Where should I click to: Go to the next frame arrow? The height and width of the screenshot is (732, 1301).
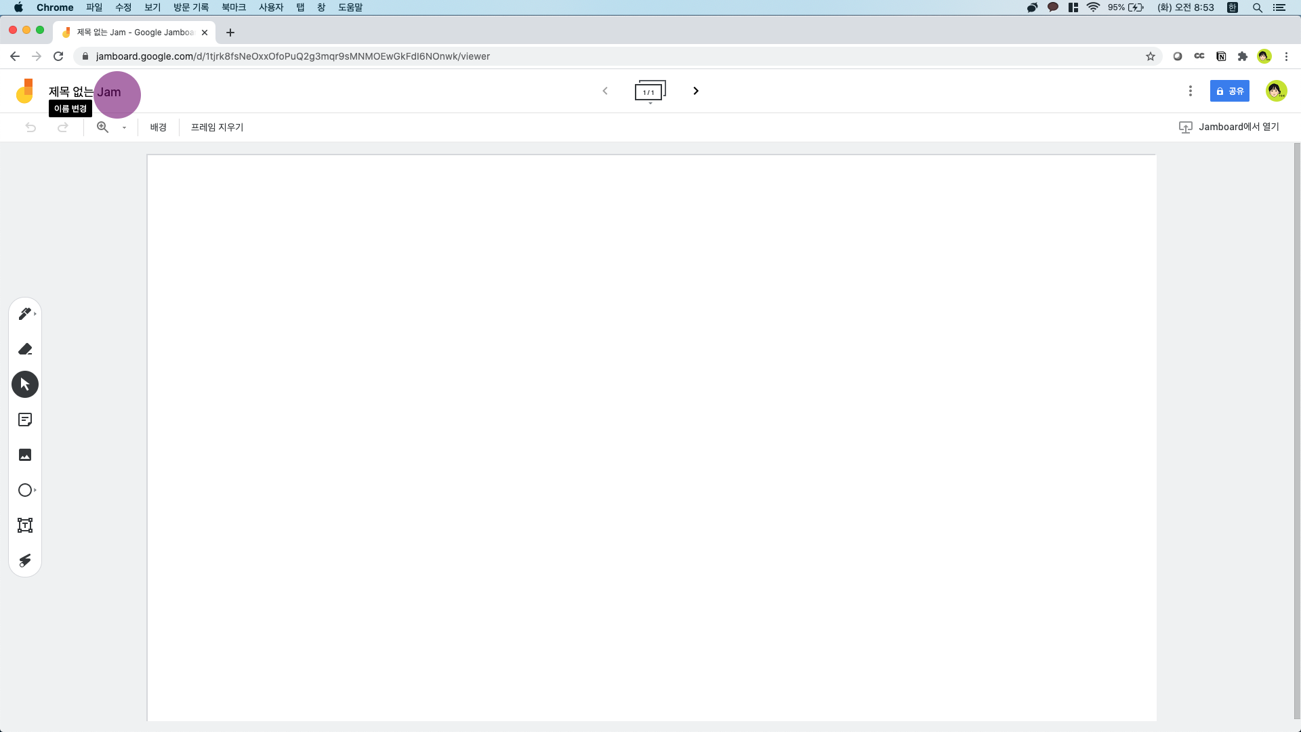coord(696,91)
